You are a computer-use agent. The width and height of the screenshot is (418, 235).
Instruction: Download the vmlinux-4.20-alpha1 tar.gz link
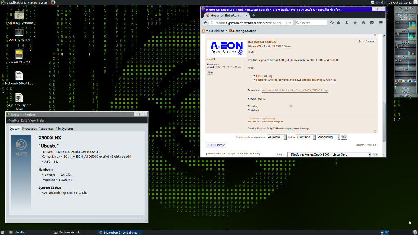tap(295, 91)
